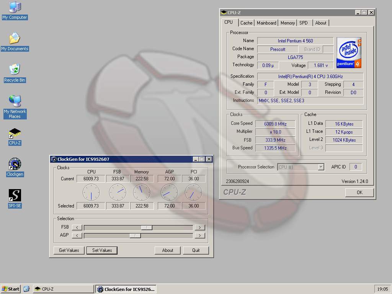The image size is (392, 294).
Task: Click the Name field Intel Pentium 4 560
Action: (x=295, y=41)
